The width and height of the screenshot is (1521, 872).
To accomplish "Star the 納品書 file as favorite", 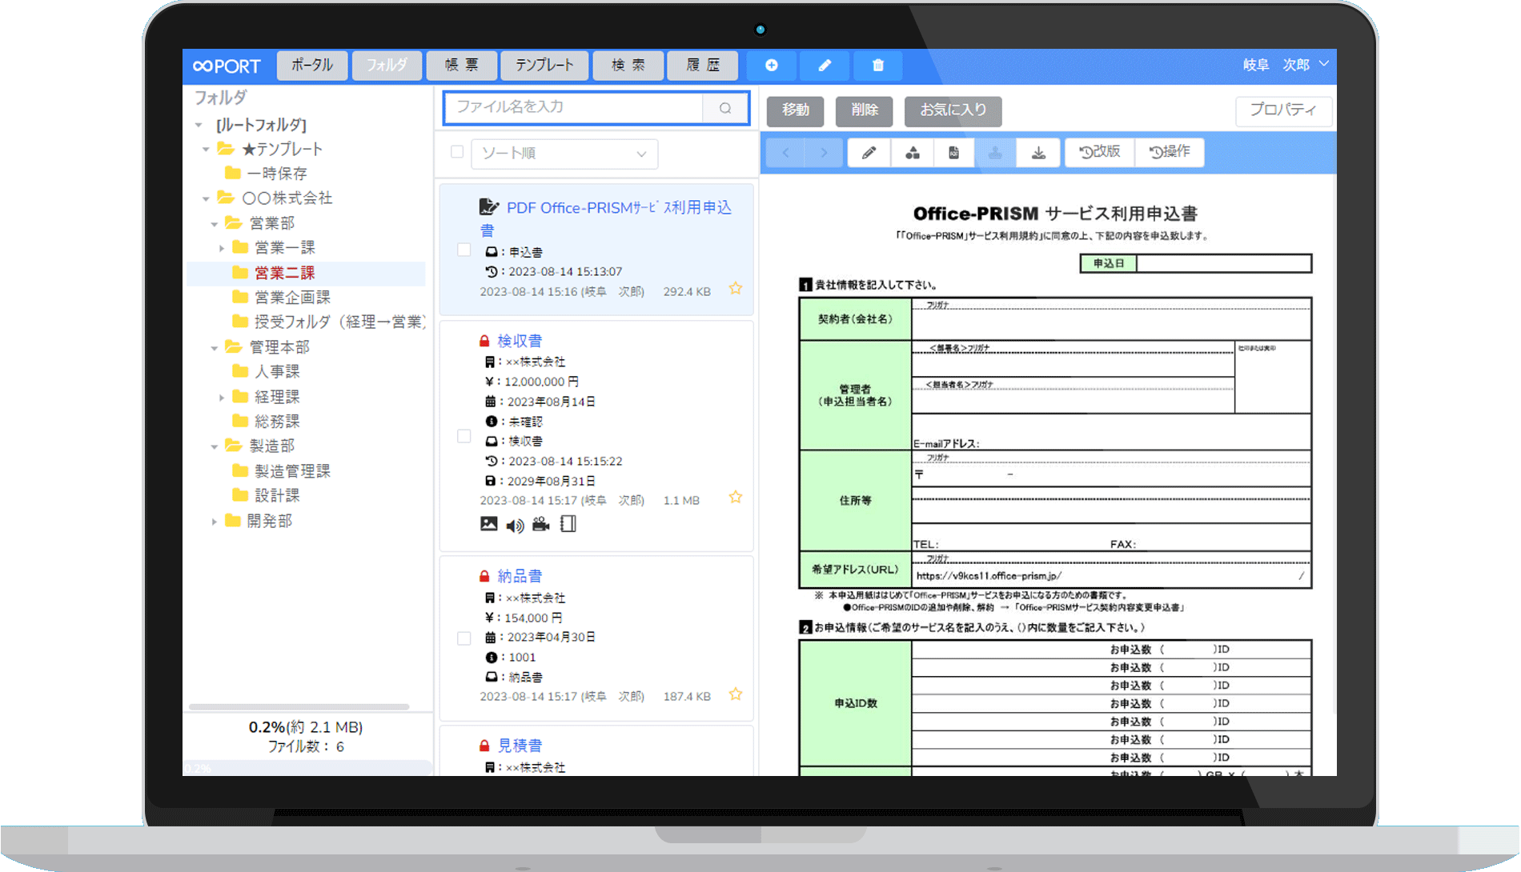I will click(x=736, y=694).
